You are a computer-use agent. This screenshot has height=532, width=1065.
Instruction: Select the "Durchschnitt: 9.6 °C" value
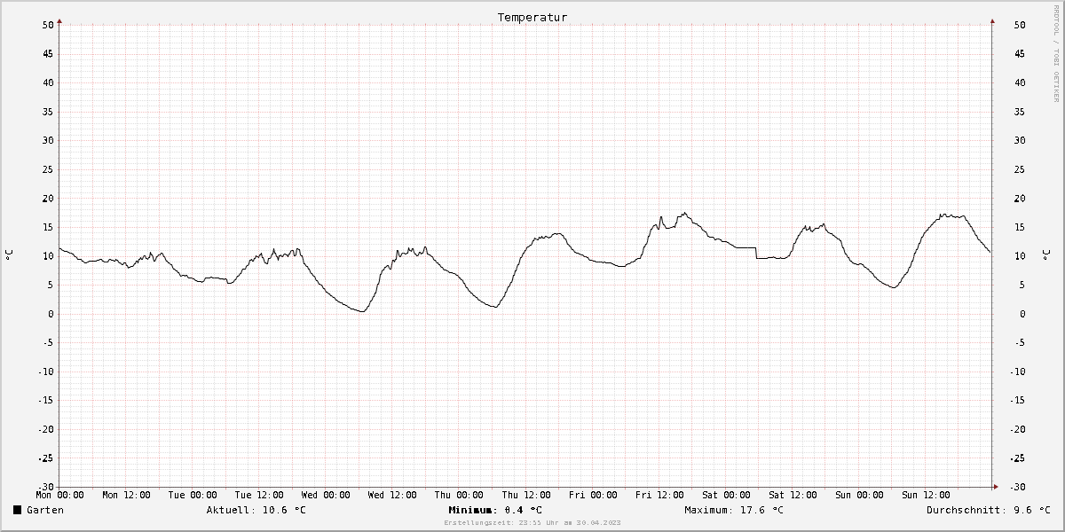[x=989, y=510]
